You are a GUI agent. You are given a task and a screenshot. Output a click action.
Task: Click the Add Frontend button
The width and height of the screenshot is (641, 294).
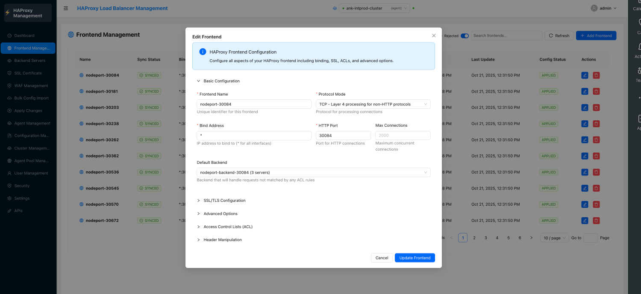point(596,36)
